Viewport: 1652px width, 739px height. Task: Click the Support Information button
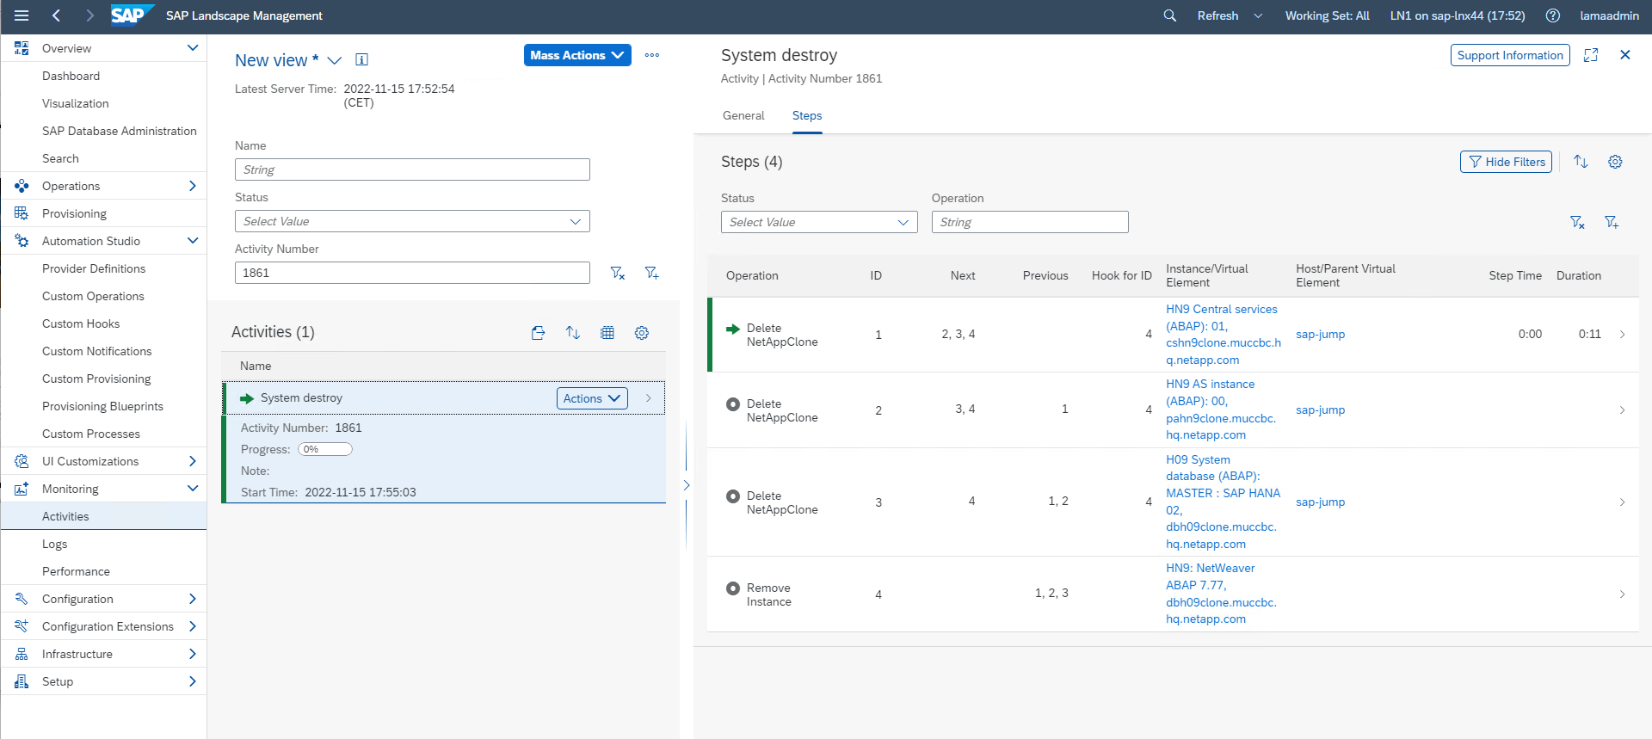coord(1509,55)
